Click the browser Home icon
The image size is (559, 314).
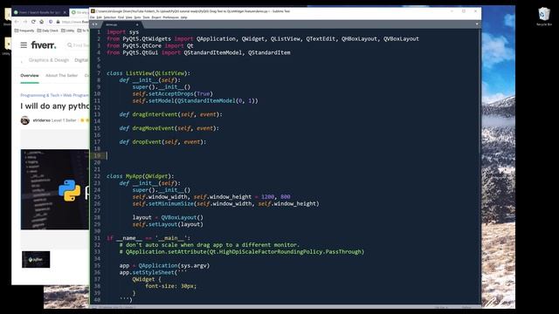click(41, 22)
